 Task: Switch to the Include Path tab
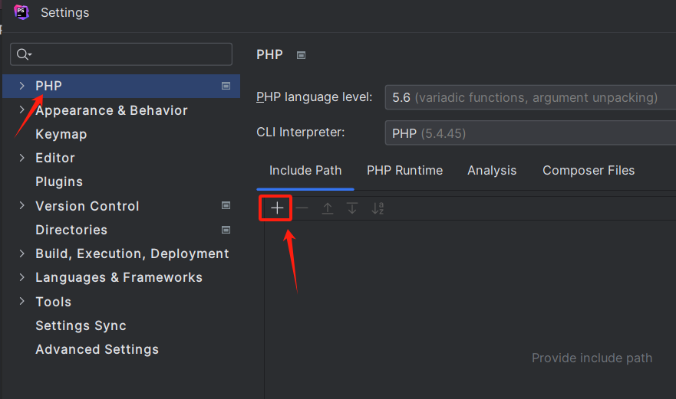click(x=305, y=171)
